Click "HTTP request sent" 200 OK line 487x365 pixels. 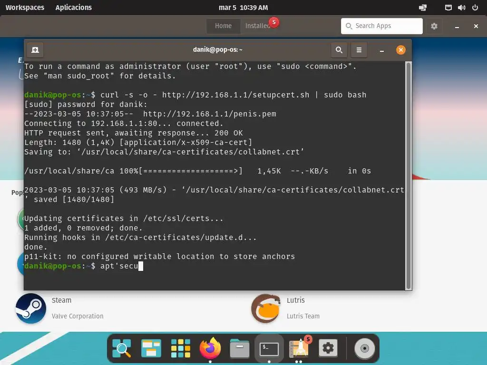pyautogui.click(x=134, y=133)
